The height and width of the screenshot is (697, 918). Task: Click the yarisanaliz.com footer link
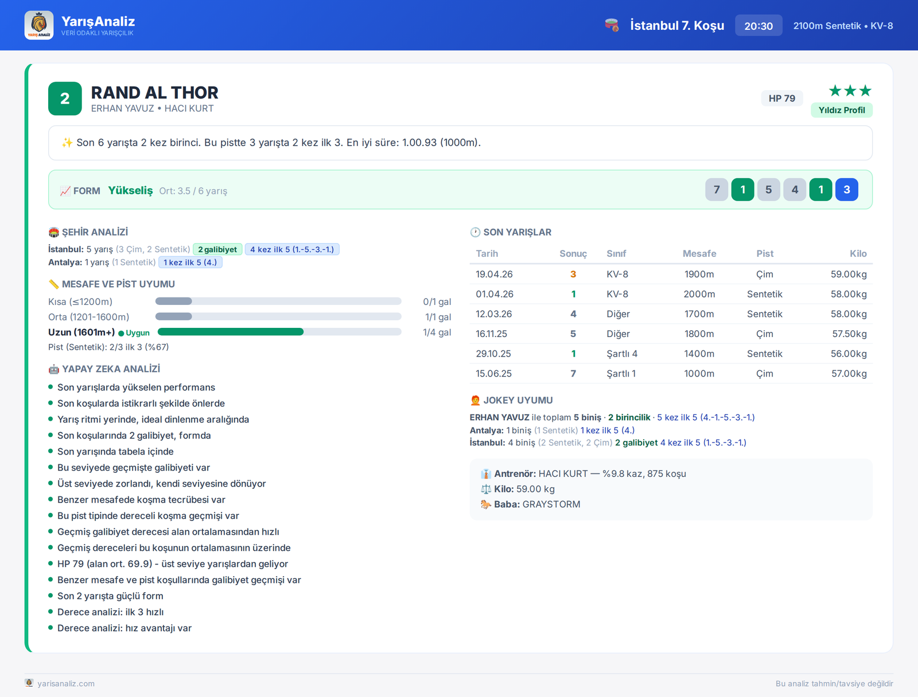pyautogui.click(x=66, y=683)
